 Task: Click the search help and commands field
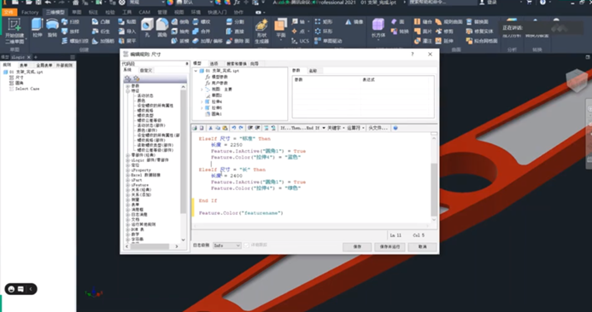pos(443,3)
